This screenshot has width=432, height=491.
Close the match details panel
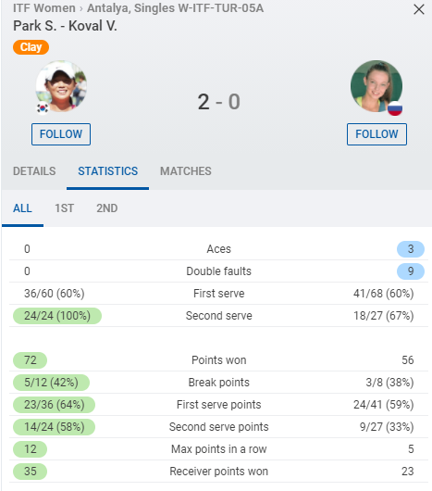pos(418,9)
